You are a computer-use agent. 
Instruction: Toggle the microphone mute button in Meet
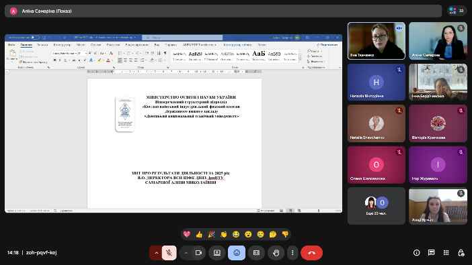[169, 253]
